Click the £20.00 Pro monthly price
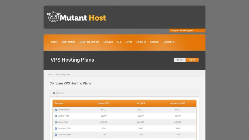 click(x=141, y=116)
